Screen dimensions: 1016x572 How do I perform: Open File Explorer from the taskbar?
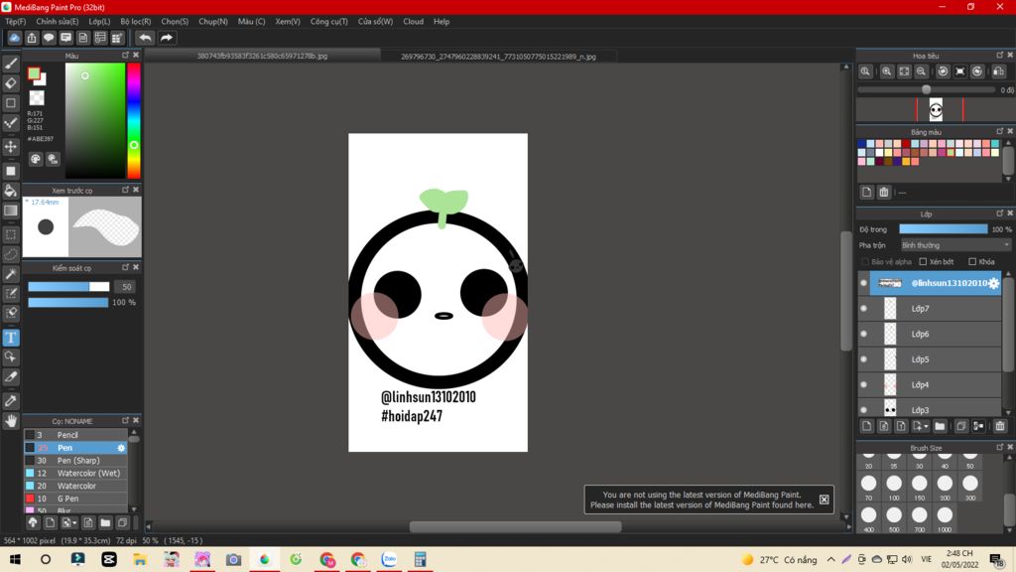pyautogui.click(x=140, y=559)
